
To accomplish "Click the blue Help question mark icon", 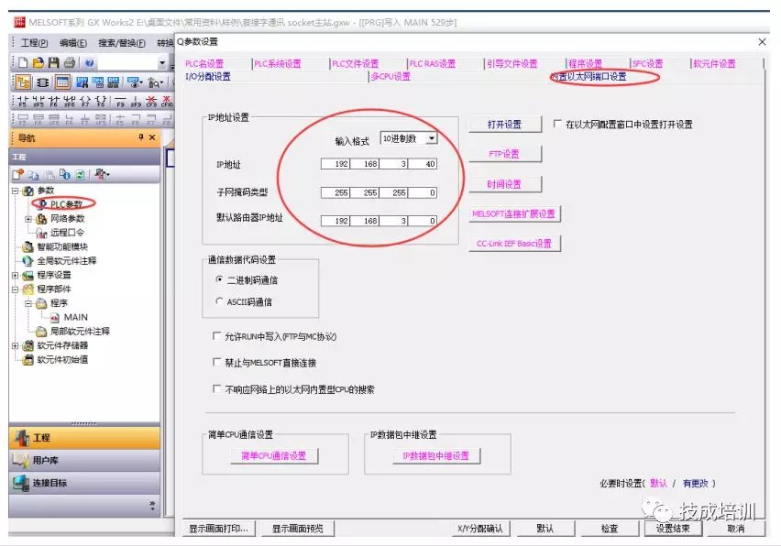I will [x=90, y=62].
